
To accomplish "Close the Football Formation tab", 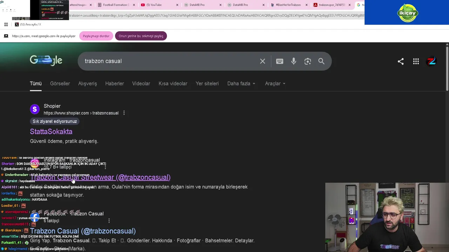I will pyautogui.click(x=134, y=5).
